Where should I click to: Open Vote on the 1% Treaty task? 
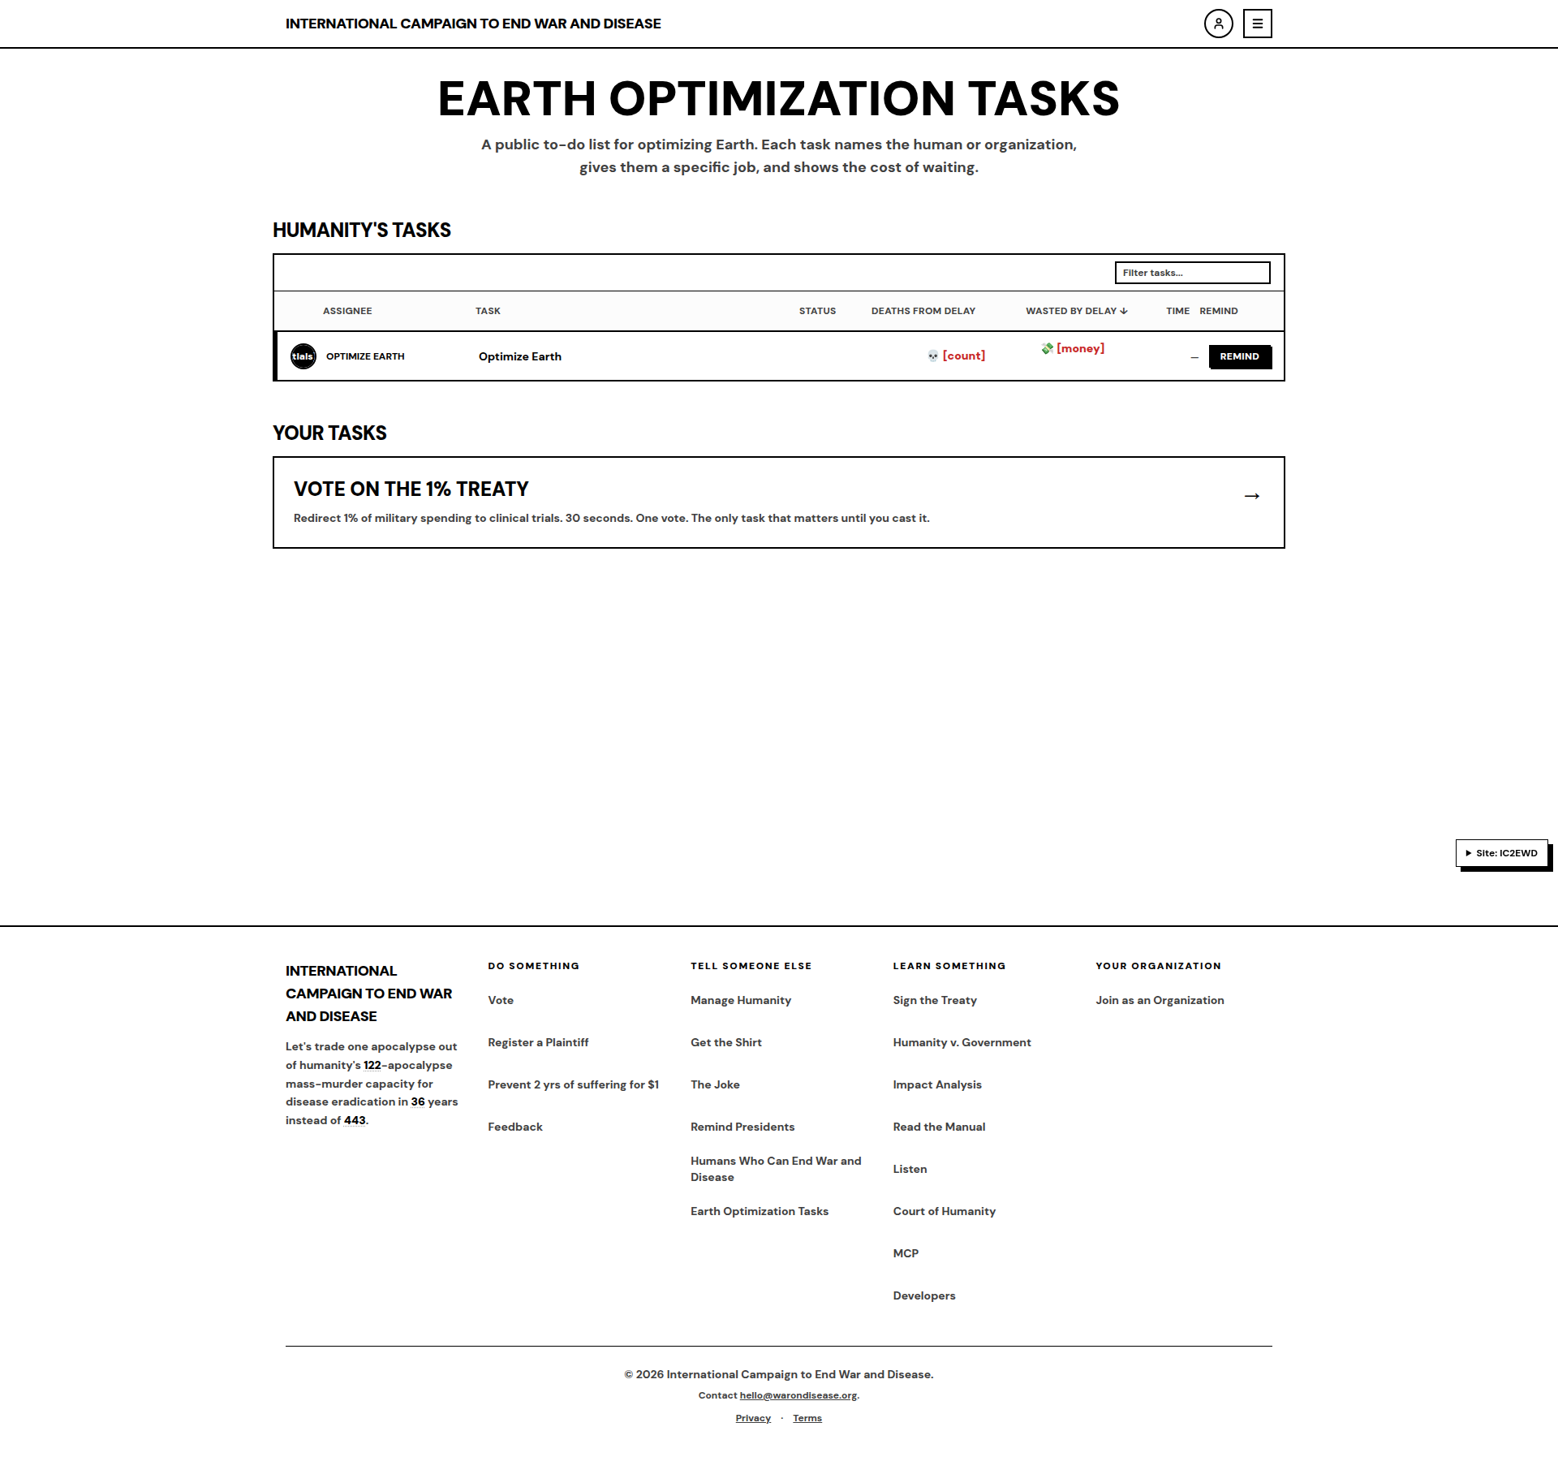pos(779,502)
